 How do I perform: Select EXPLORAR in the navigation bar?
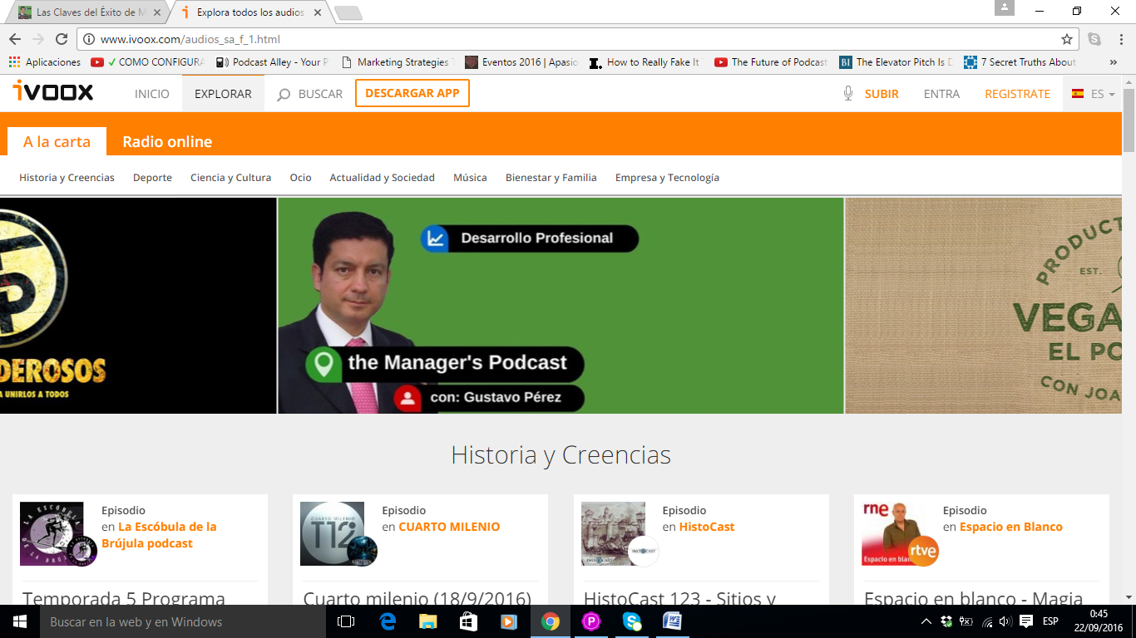tap(223, 94)
